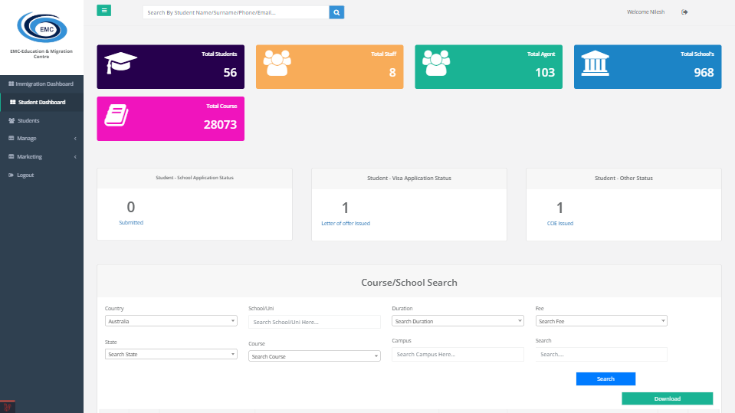Click the Immigration Dashboard sidebar icon

point(11,84)
